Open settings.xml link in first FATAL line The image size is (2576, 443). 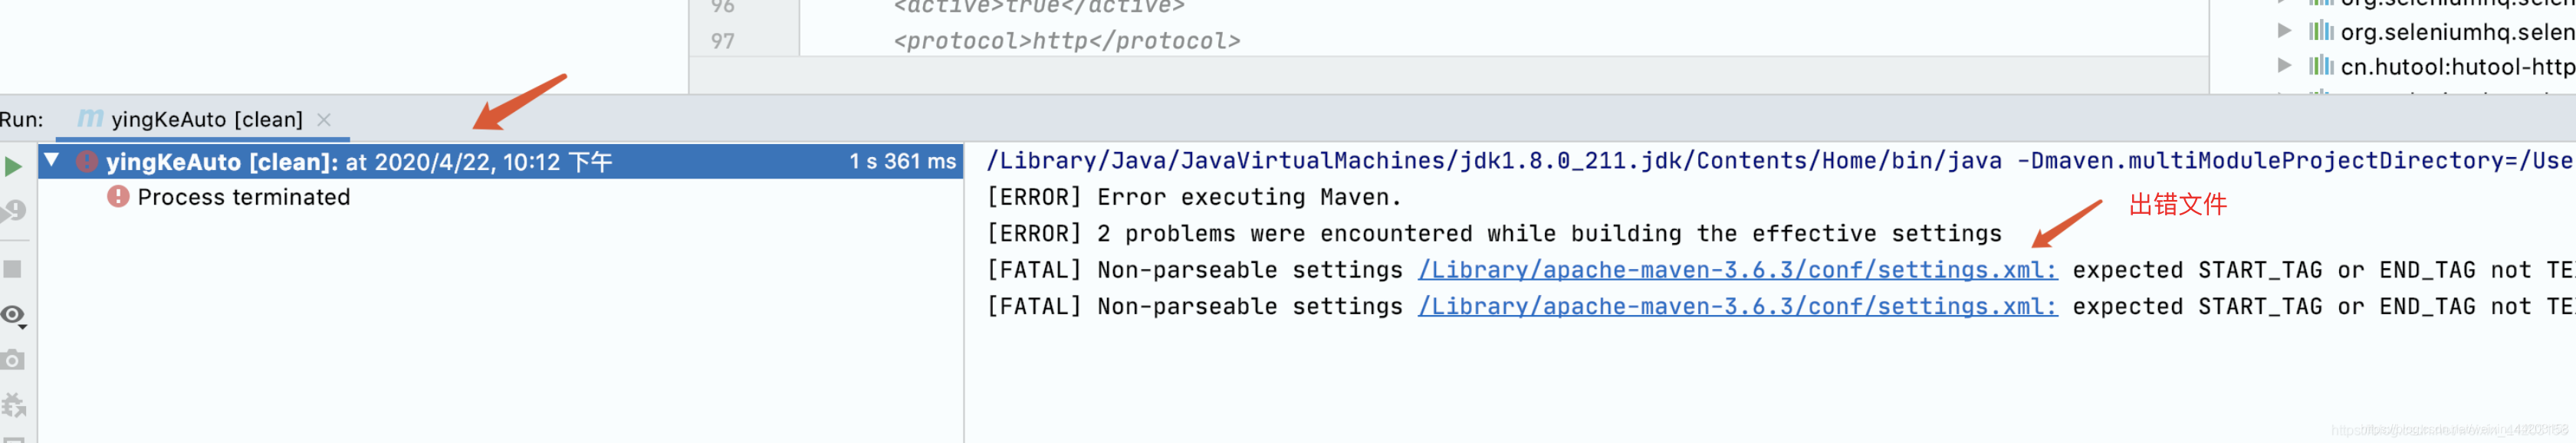[x=1737, y=270]
